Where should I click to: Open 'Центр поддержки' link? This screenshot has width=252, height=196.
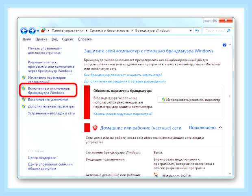coord(42,158)
